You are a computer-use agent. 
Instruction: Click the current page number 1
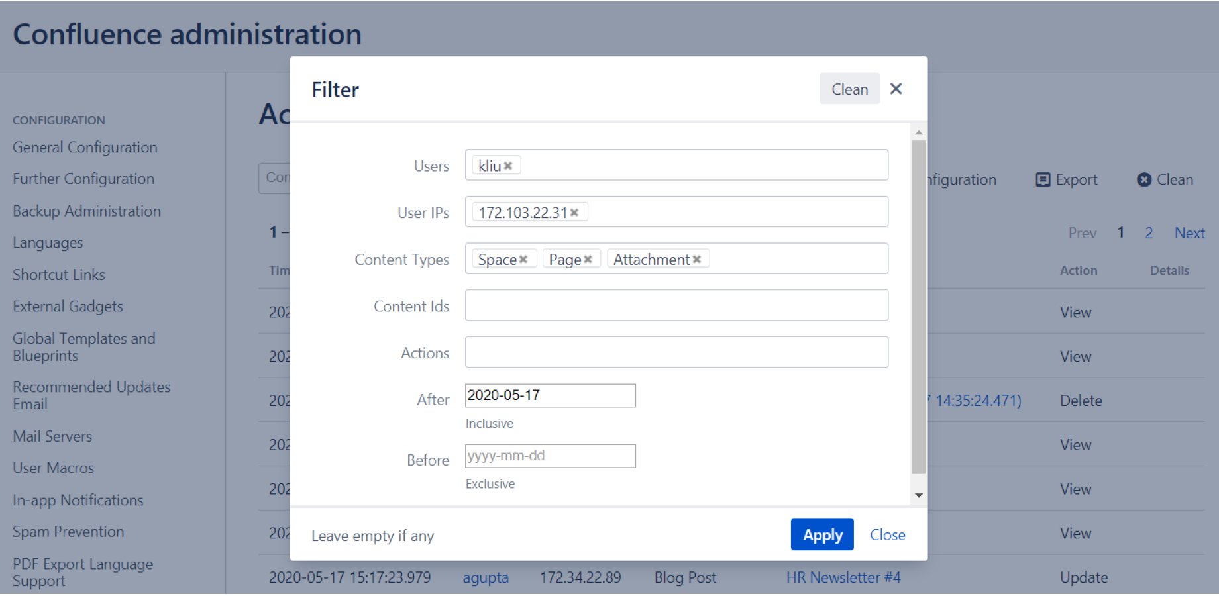point(1121,232)
